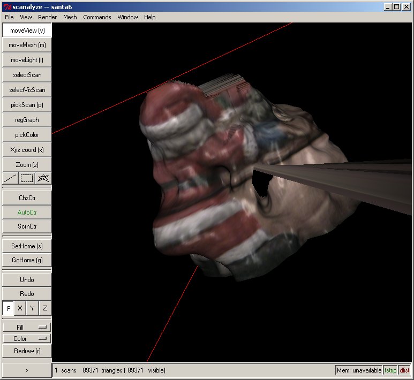Viewport: 414px width, 380px height.
Task: Select the dashed rectangle selection tool
Action: [x=27, y=178]
